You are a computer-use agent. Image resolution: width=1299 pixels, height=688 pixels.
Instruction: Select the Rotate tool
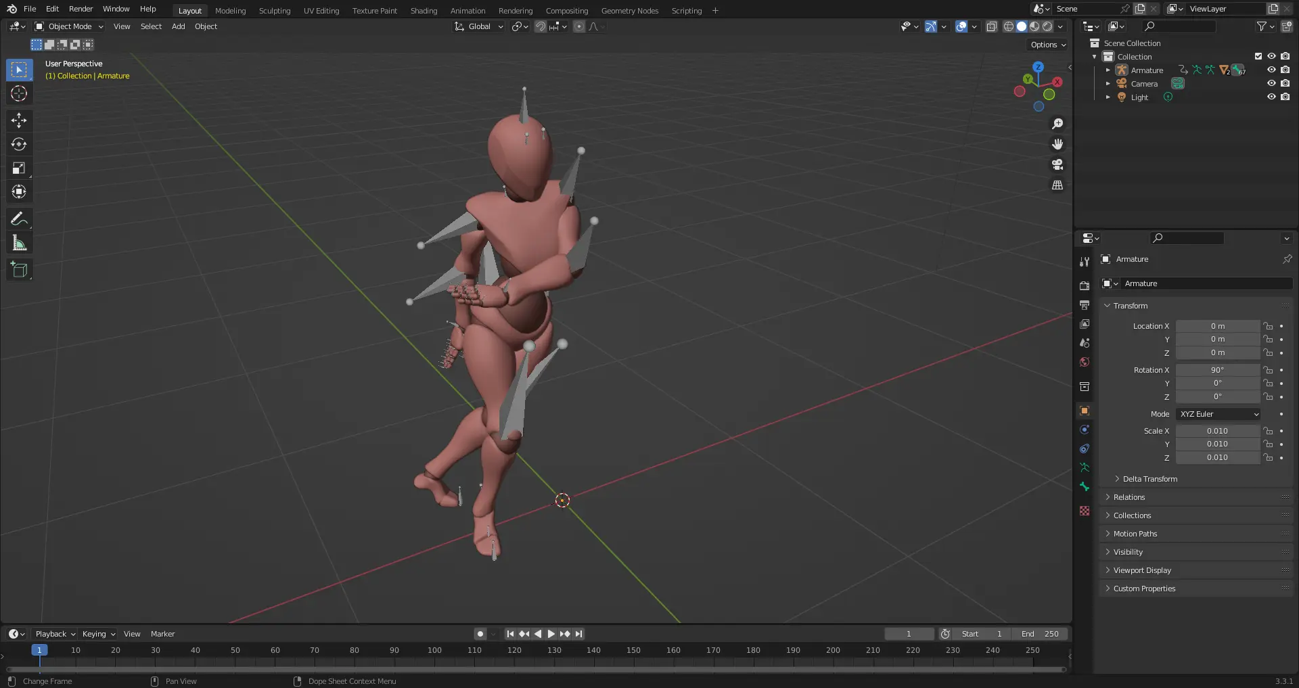pyautogui.click(x=19, y=144)
